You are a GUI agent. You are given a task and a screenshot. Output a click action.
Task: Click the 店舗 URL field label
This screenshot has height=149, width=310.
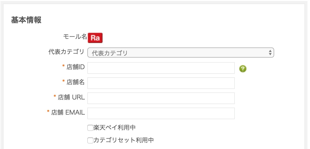[71, 97]
